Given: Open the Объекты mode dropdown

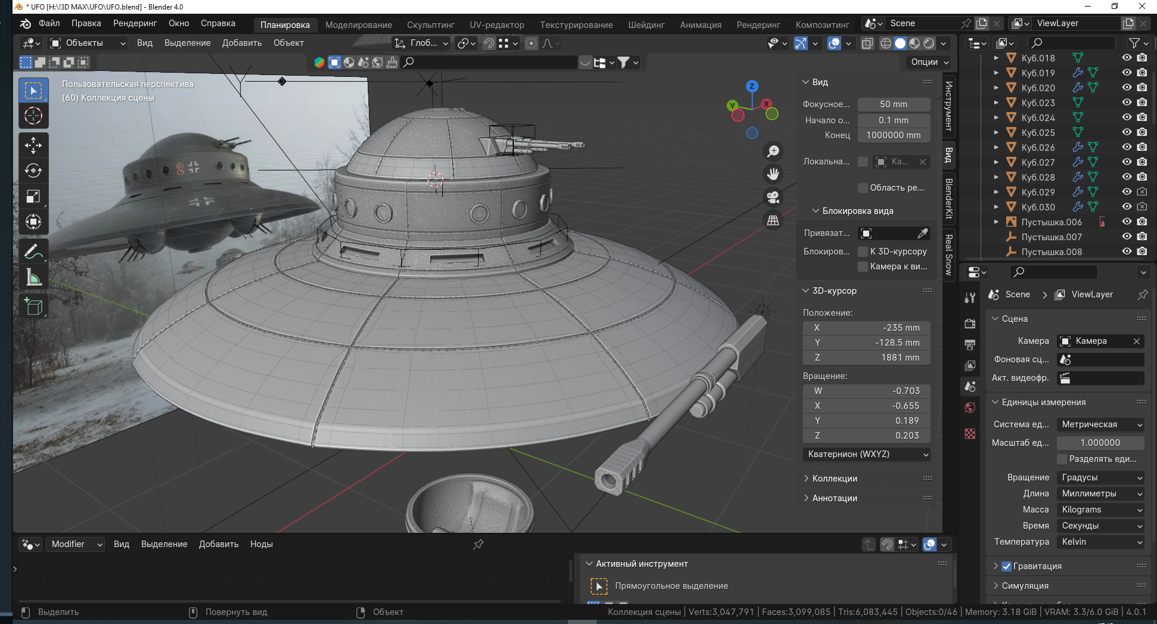Looking at the screenshot, I should pyautogui.click(x=88, y=43).
